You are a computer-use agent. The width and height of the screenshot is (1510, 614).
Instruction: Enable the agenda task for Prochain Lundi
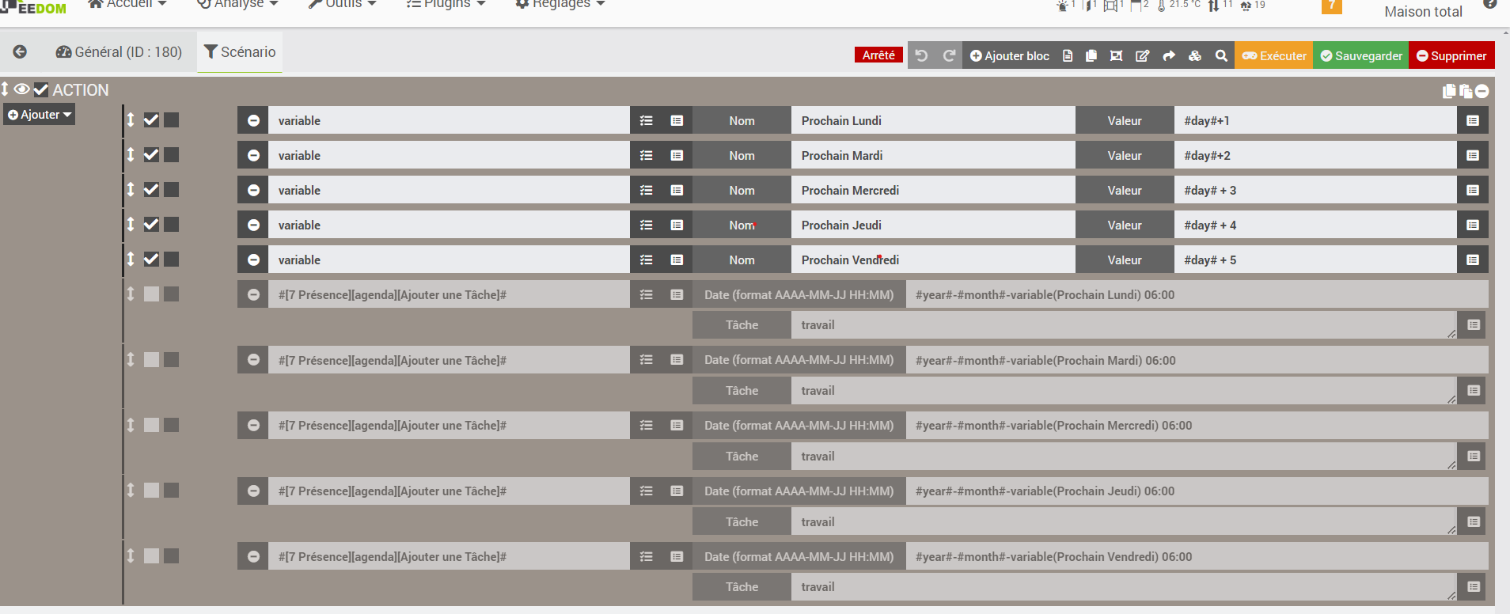151,294
